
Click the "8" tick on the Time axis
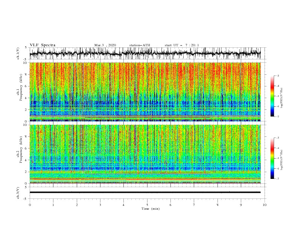217,205
